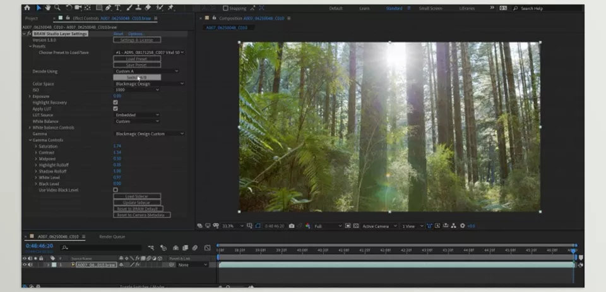Expand the White Balance Controls group
Viewport: 606px width, 292px height.
tap(30, 128)
